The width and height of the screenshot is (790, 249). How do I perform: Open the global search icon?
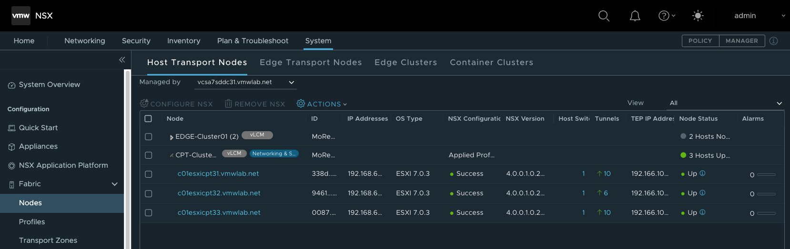pos(604,16)
